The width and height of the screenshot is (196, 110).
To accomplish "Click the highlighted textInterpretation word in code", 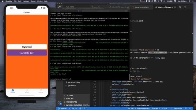I will click(x=158, y=53).
